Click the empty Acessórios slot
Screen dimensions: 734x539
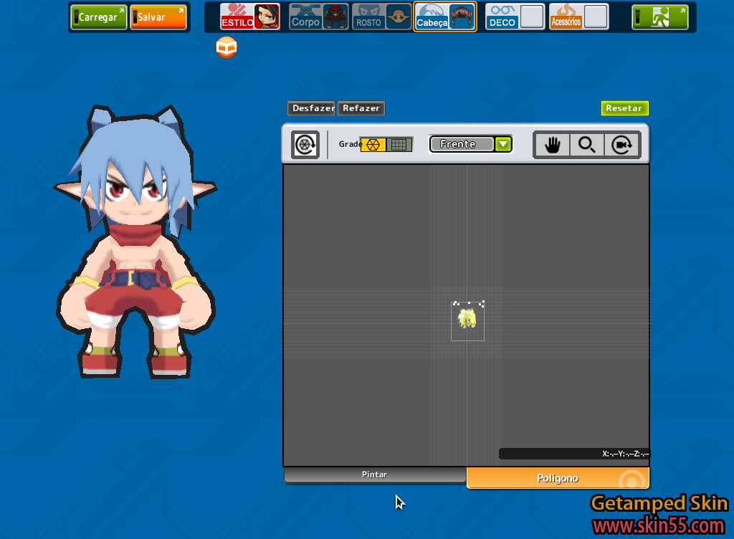(x=596, y=16)
